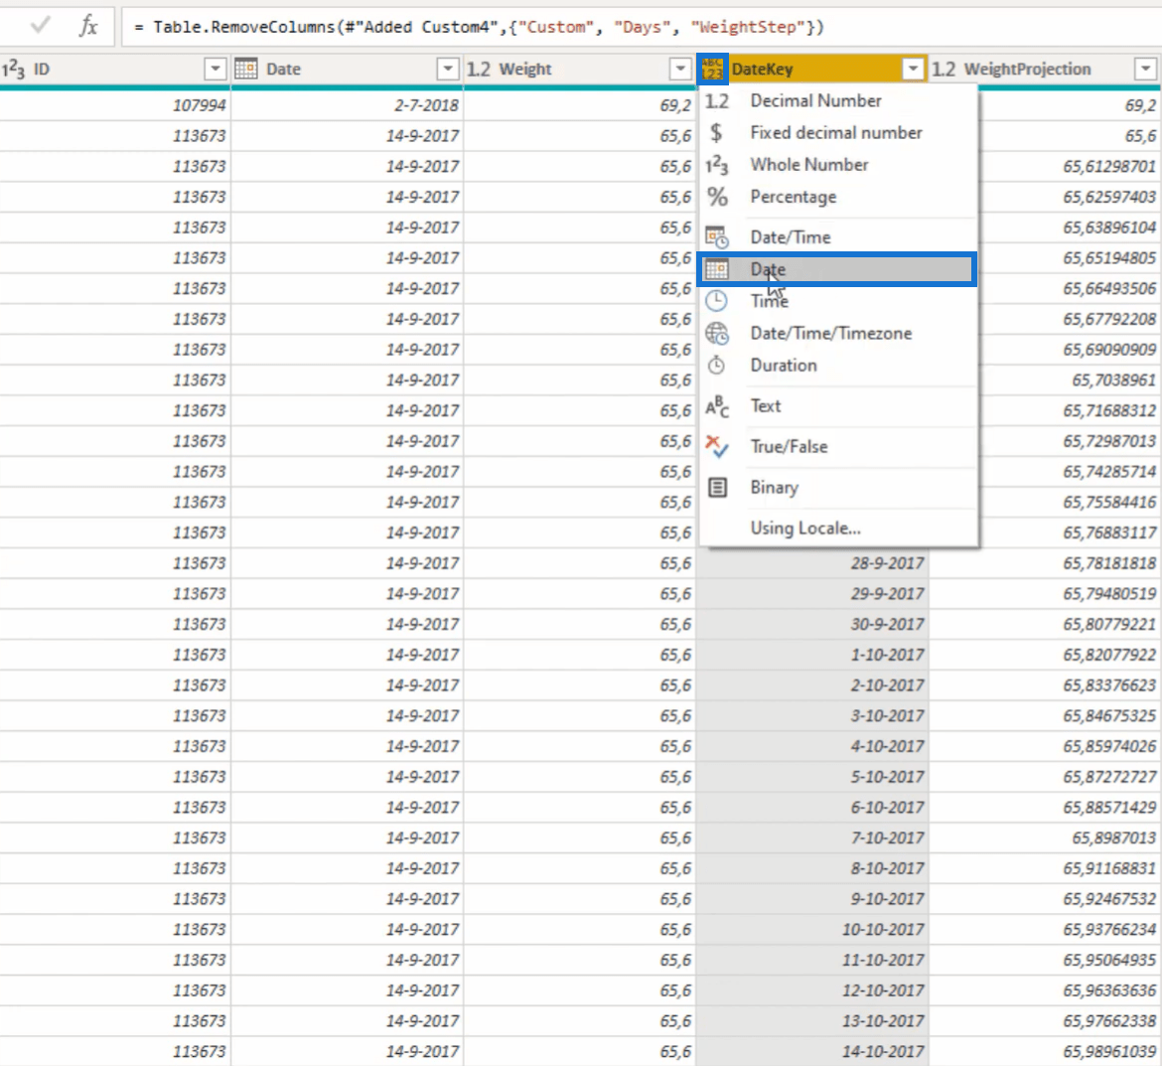Select WeightProjection cell 65,93766234
1162x1066 pixels.
[x=1045, y=929]
